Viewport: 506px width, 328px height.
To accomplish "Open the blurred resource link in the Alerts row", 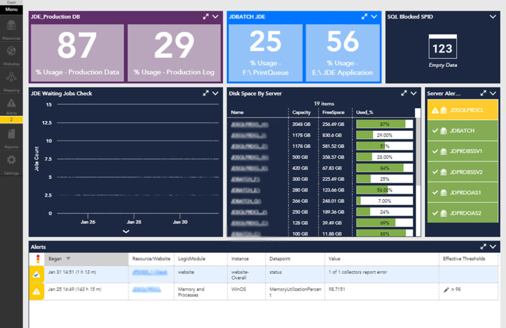I will (x=149, y=273).
